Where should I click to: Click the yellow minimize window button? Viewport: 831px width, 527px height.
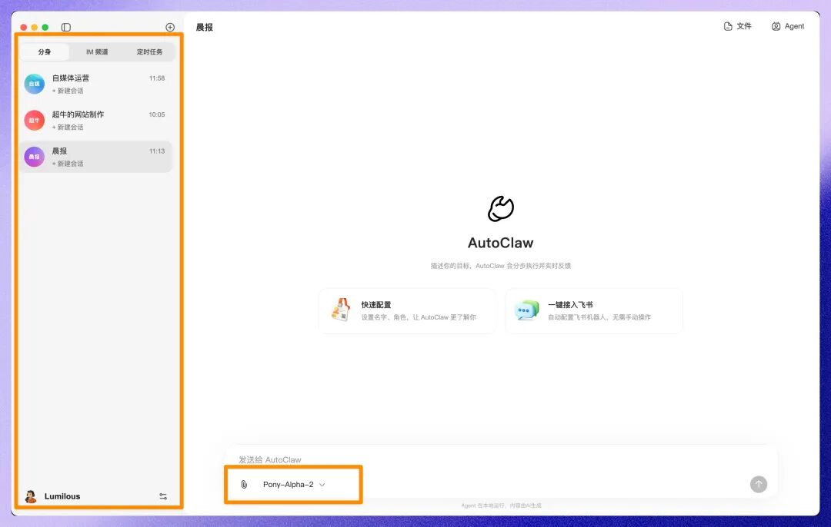coord(34,27)
